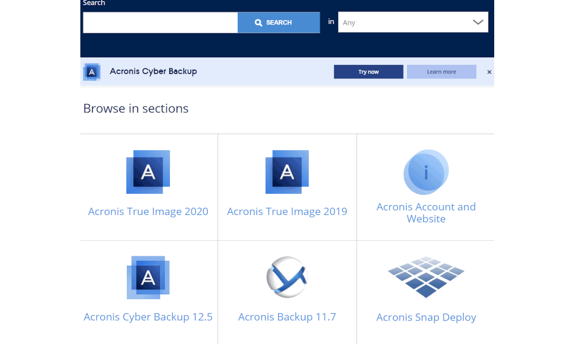Viewport: 574px width, 344px height.
Task: Focus the knowledge base search field
Action: [x=160, y=22]
